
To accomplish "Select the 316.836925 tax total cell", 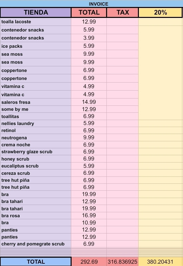I will point(122,262).
